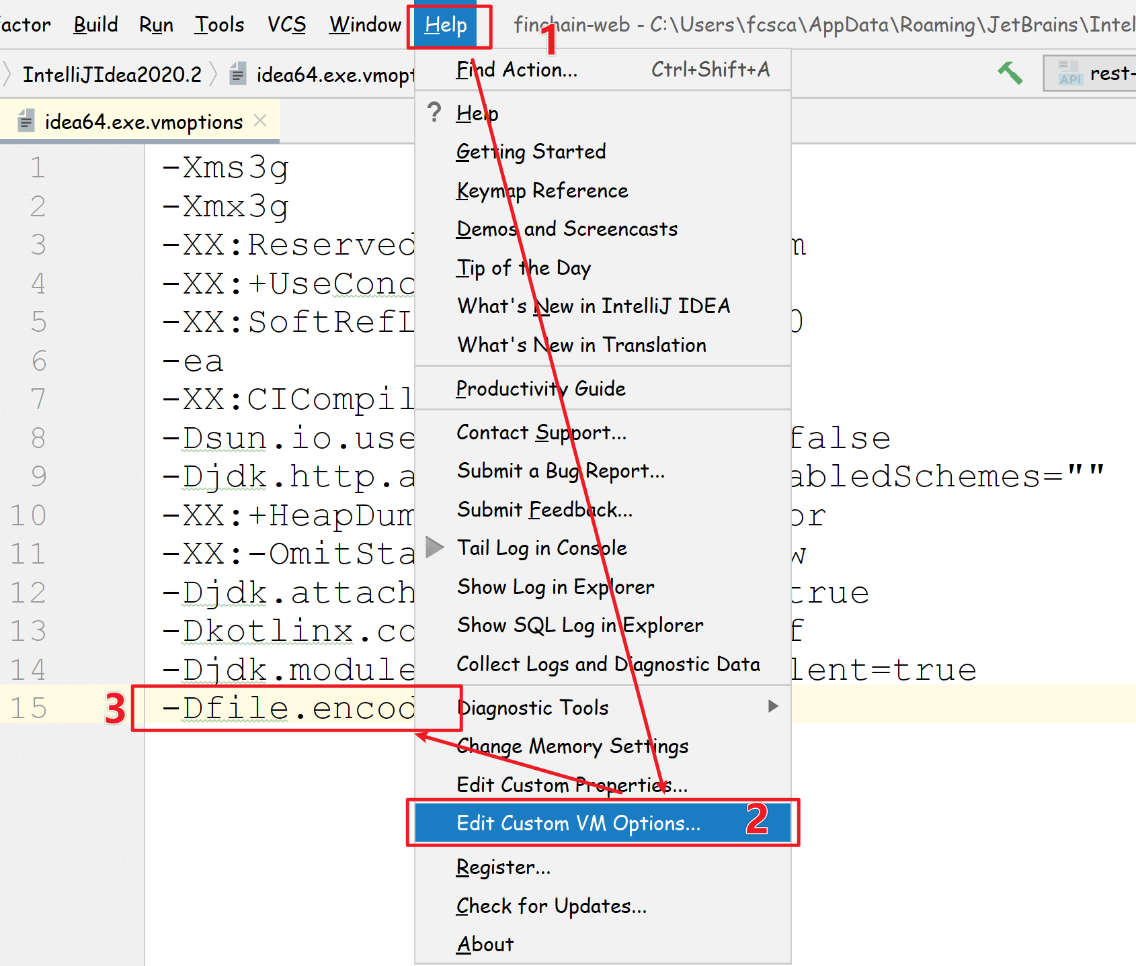Run Tail Log in Console with play icon

(x=603, y=548)
